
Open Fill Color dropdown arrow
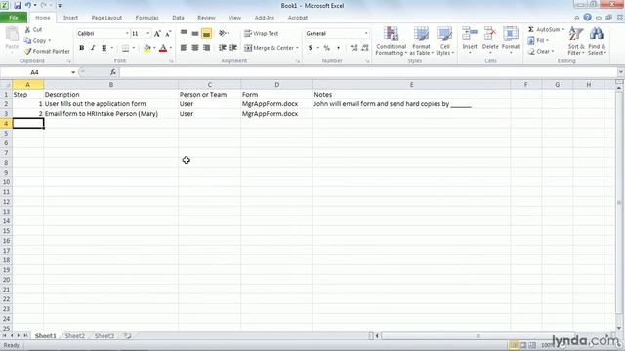point(154,48)
